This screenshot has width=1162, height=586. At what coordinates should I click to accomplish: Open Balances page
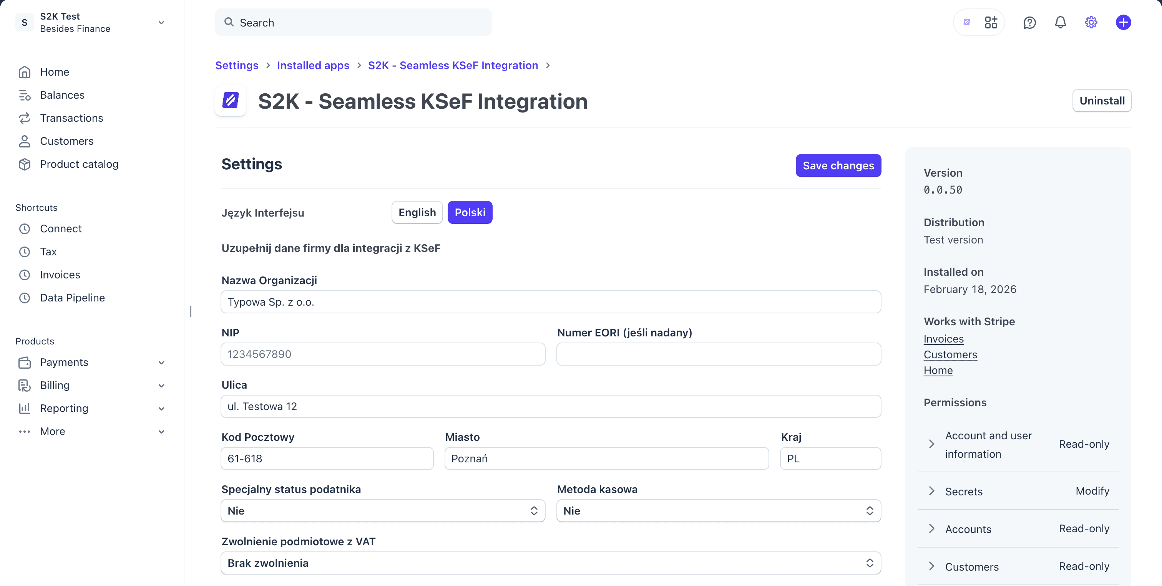tap(62, 95)
